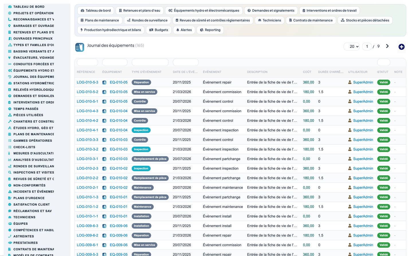
Task: Open the LOG-010-5-3 reference link
Action: (87, 82)
